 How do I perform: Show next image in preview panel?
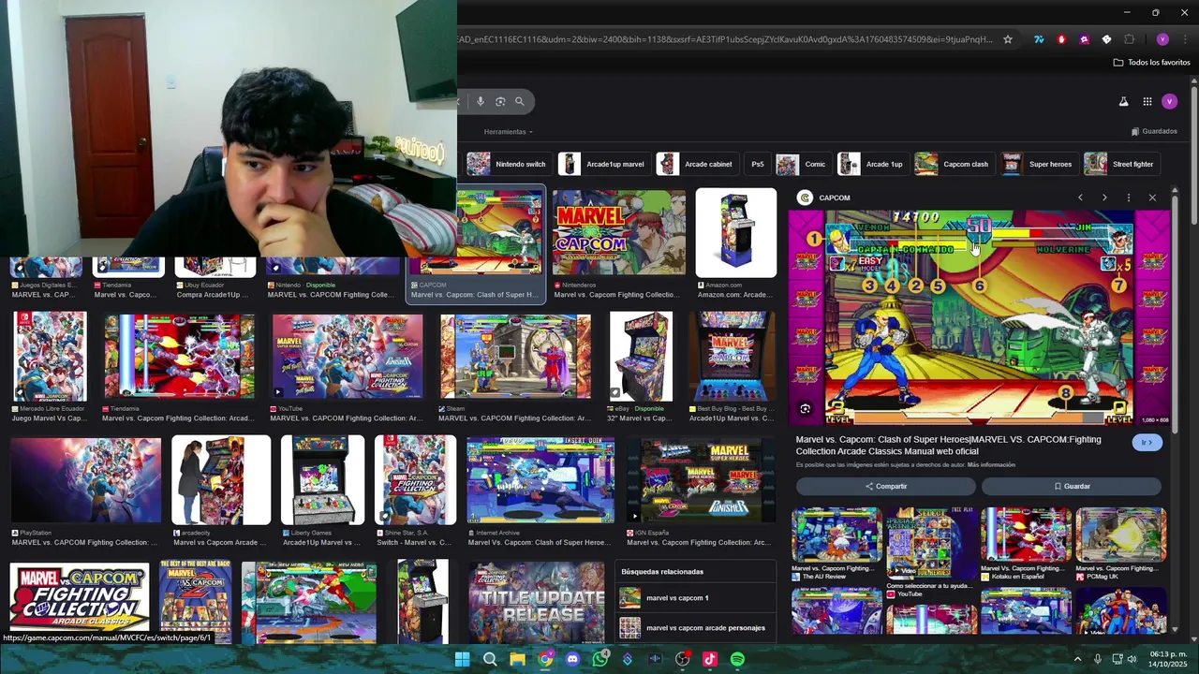[1104, 198]
